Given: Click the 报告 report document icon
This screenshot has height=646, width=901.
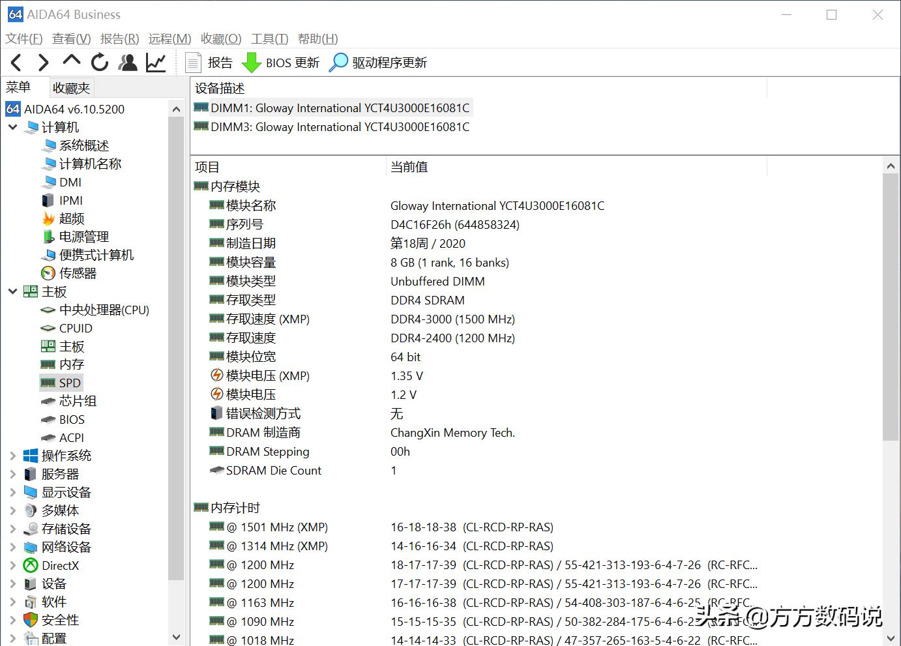Looking at the screenshot, I should [193, 63].
